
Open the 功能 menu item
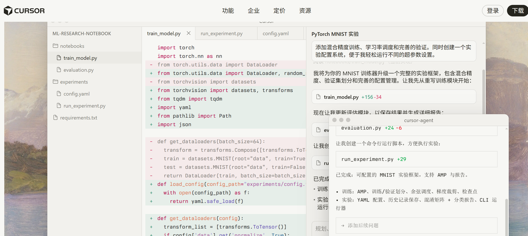[x=228, y=11]
